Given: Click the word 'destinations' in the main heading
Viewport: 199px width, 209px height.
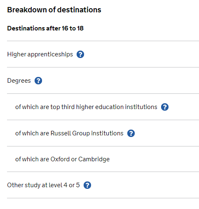Looking at the screenshot, I should tap(79, 10).
